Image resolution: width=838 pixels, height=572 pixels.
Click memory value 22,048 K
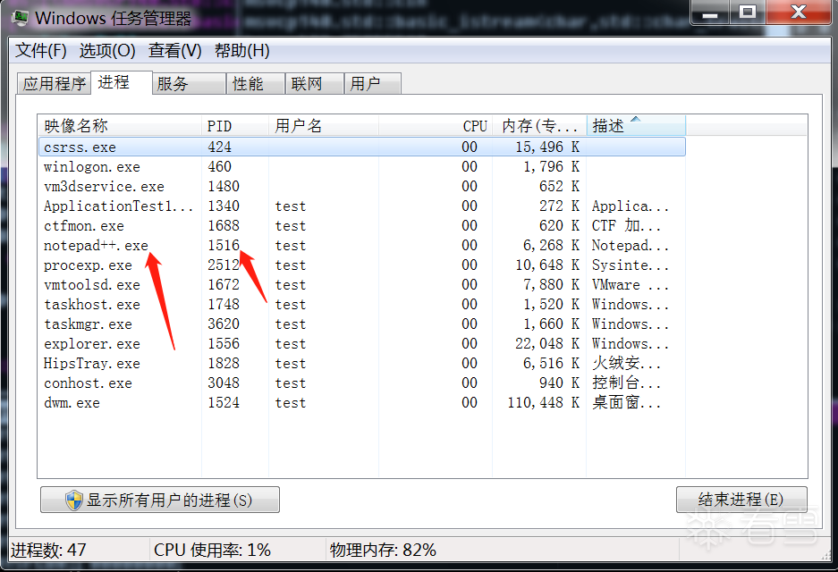click(547, 344)
